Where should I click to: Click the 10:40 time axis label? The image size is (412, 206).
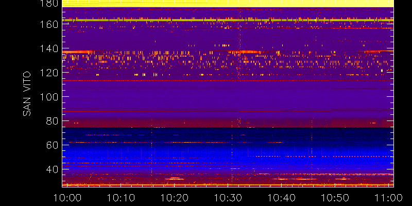pos(282,198)
